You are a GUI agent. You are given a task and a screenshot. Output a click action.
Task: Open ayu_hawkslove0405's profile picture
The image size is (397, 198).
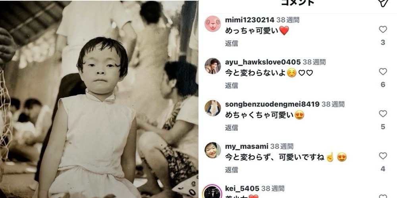pyautogui.click(x=213, y=66)
